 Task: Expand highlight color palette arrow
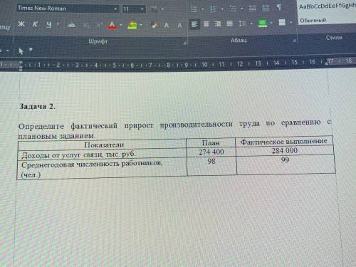141,25
